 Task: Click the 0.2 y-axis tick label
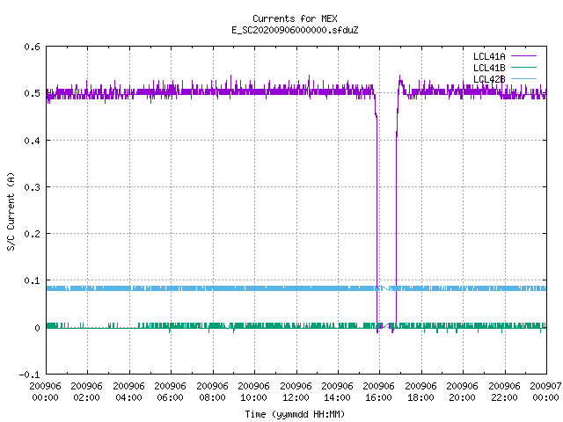[x=32, y=234]
